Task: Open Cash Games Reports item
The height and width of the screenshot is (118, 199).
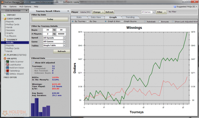Action: point(10,22)
